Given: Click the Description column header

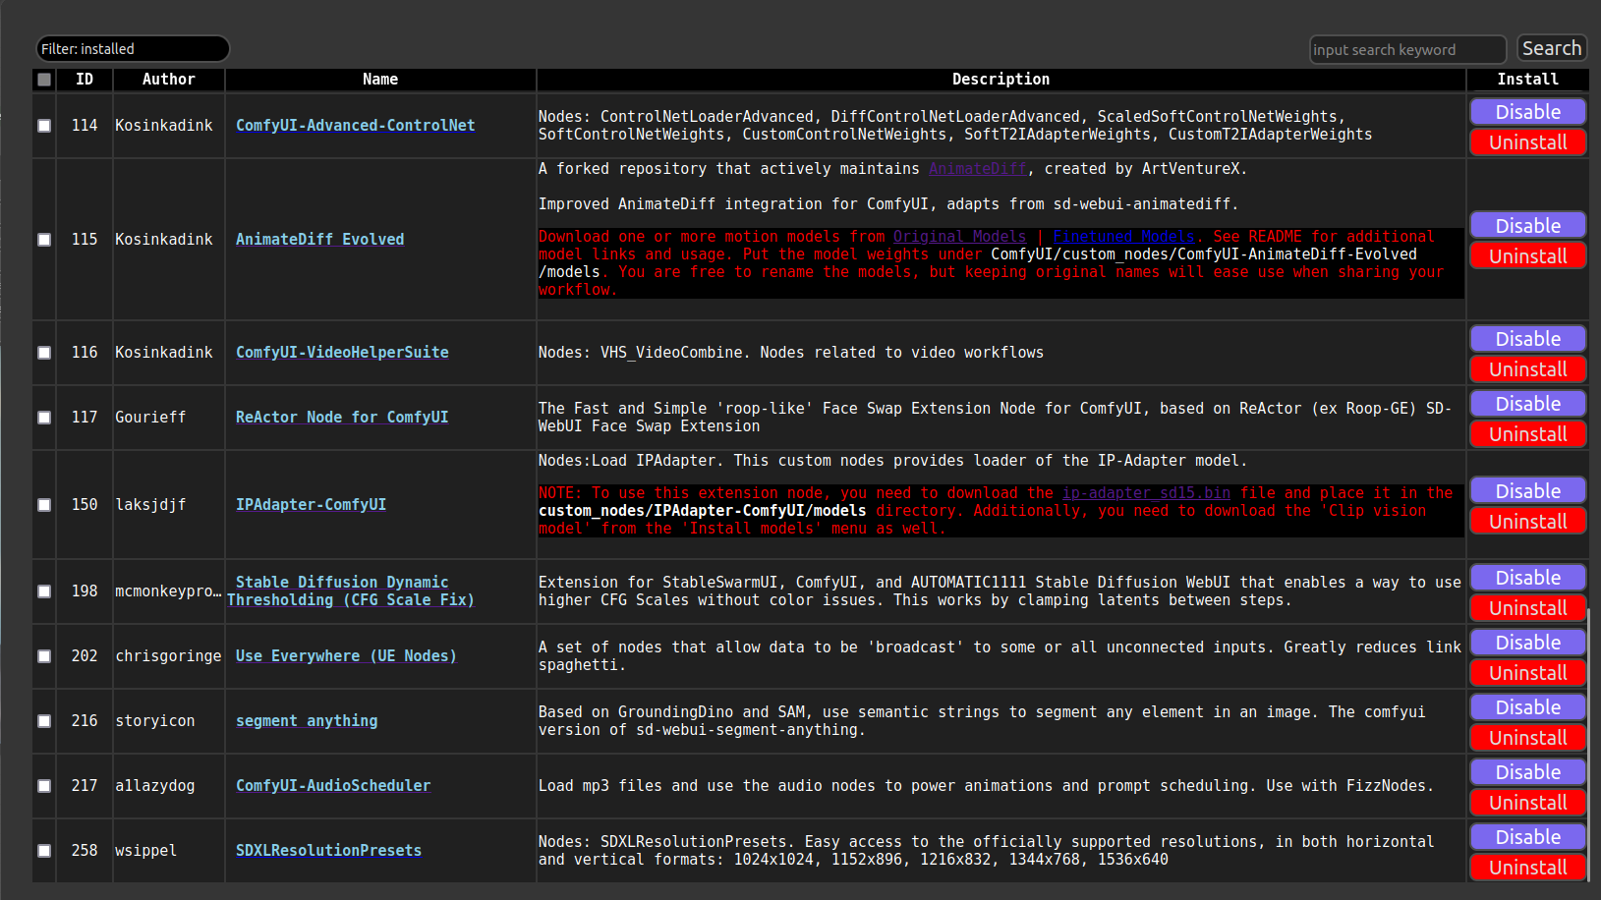Looking at the screenshot, I should click(x=1001, y=80).
